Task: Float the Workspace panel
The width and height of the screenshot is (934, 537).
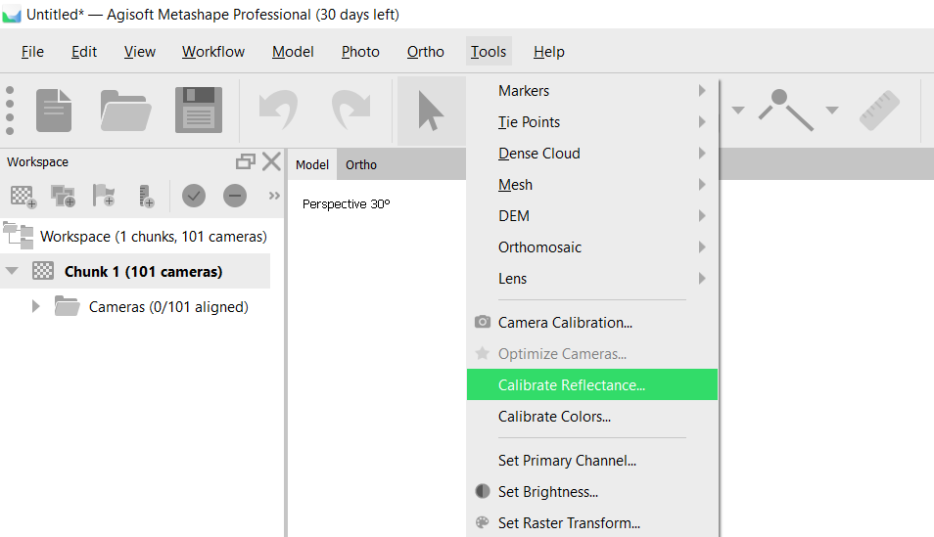Action: click(x=246, y=162)
